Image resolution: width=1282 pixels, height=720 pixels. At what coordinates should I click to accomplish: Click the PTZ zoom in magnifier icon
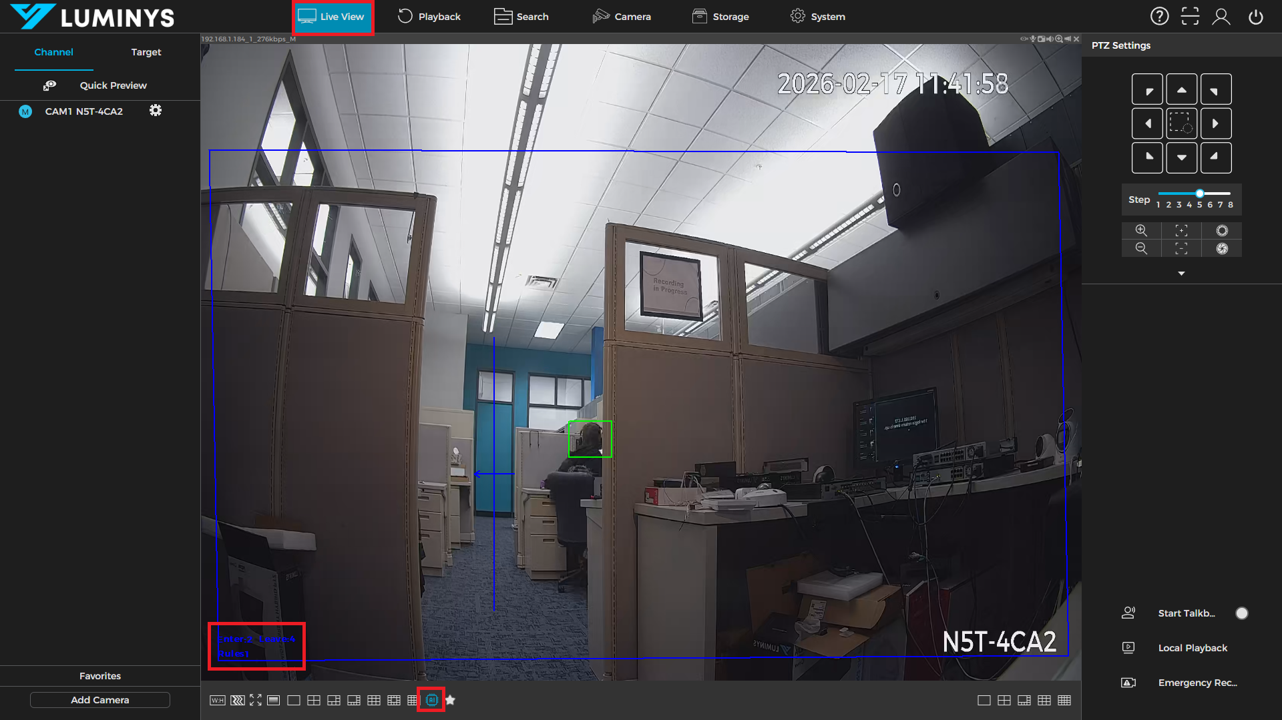[1141, 230]
